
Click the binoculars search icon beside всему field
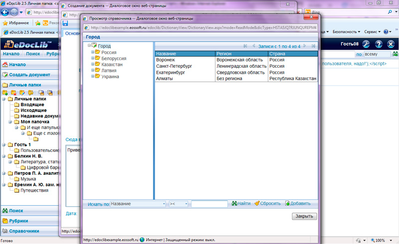[395, 54]
